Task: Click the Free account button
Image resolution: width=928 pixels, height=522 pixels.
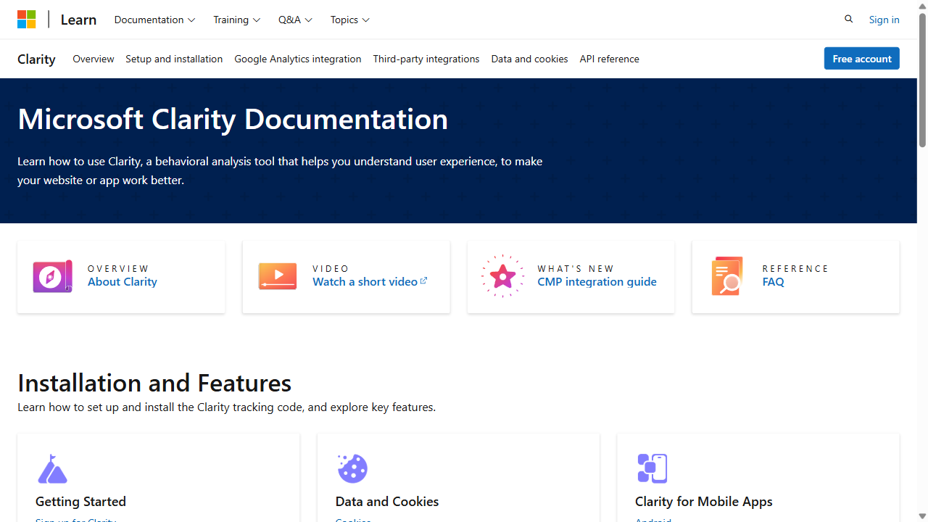Action: (x=861, y=58)
